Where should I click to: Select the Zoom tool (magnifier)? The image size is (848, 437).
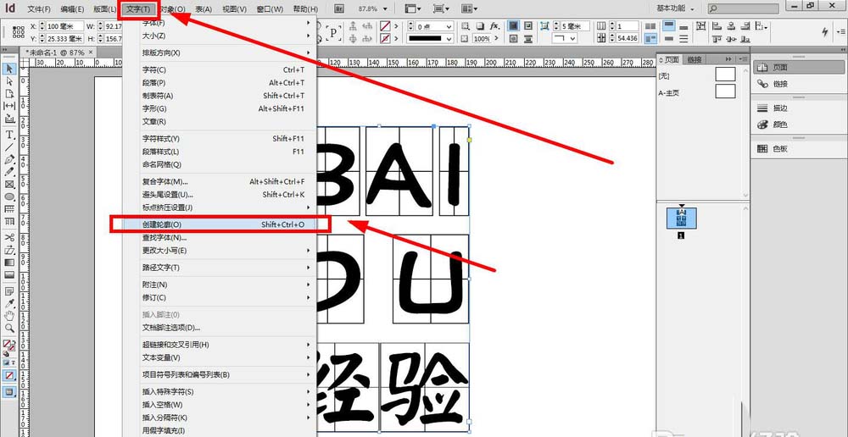coord(9,329)
